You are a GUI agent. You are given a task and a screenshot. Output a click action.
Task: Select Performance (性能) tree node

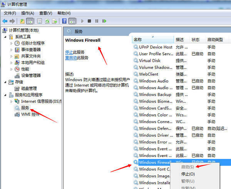point(22,69)
